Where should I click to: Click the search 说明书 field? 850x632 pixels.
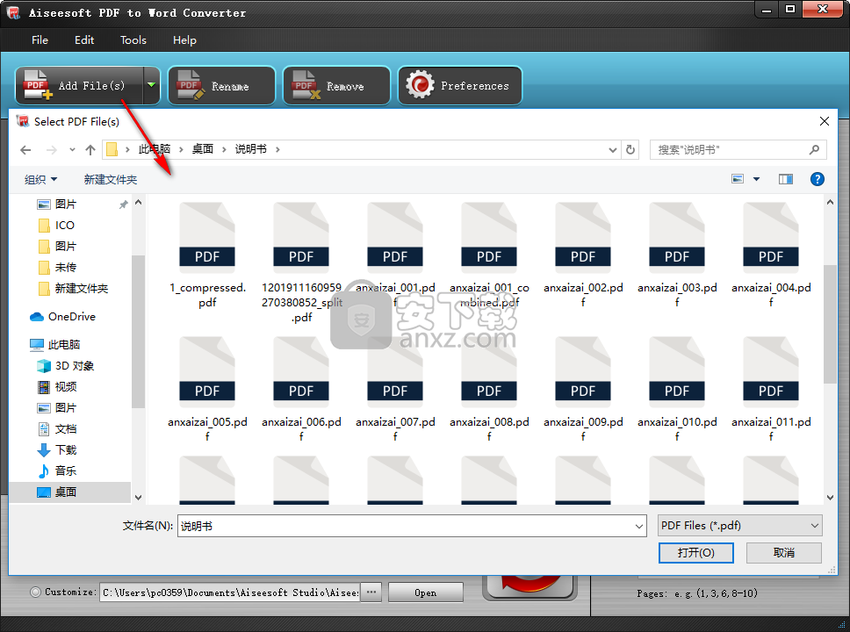[x=738, y=149]
